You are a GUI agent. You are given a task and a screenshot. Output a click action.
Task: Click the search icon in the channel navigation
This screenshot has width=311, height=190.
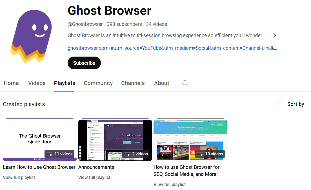pyautogui.click(x=185, y=83)
